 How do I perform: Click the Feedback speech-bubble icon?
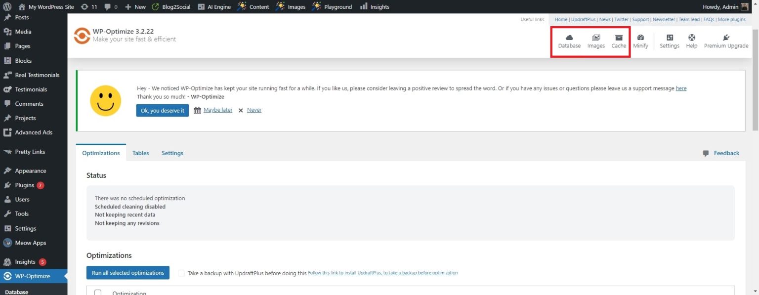coord(707,153)
